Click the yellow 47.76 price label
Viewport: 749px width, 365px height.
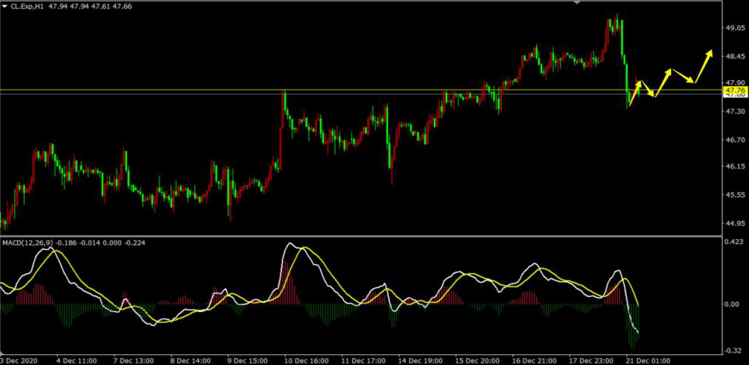[x=735, y=90]
